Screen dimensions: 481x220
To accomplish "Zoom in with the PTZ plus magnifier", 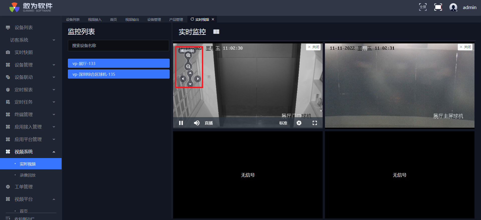I will click(x=188, y=55).
